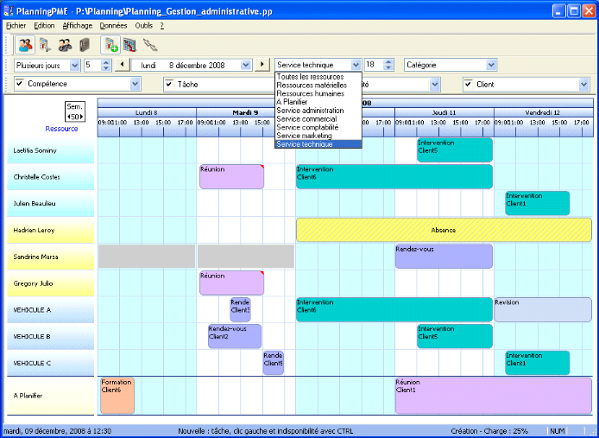Open the Catégorie dropdown
This screenshot has height=438, width=599.
[491, 65]
